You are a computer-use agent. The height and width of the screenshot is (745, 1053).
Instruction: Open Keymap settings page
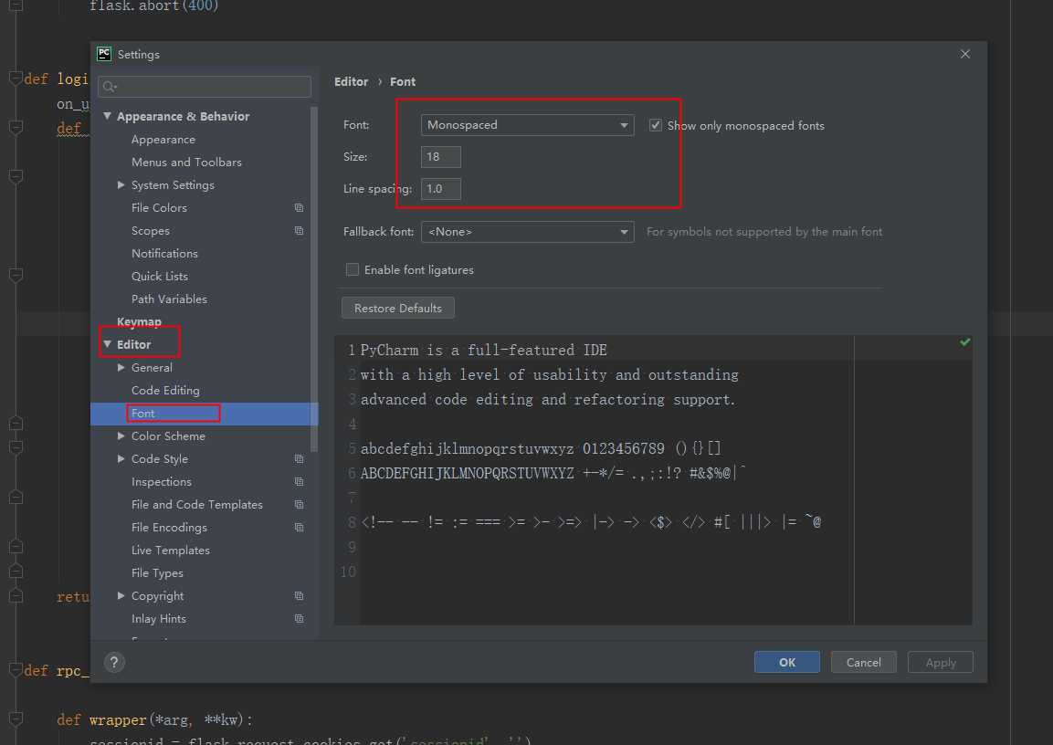tap(139, 322)
